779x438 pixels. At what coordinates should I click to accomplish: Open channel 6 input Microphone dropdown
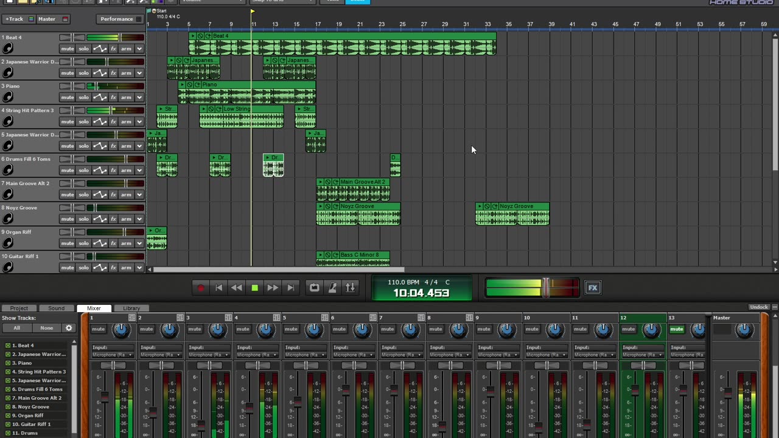[354, 355]
